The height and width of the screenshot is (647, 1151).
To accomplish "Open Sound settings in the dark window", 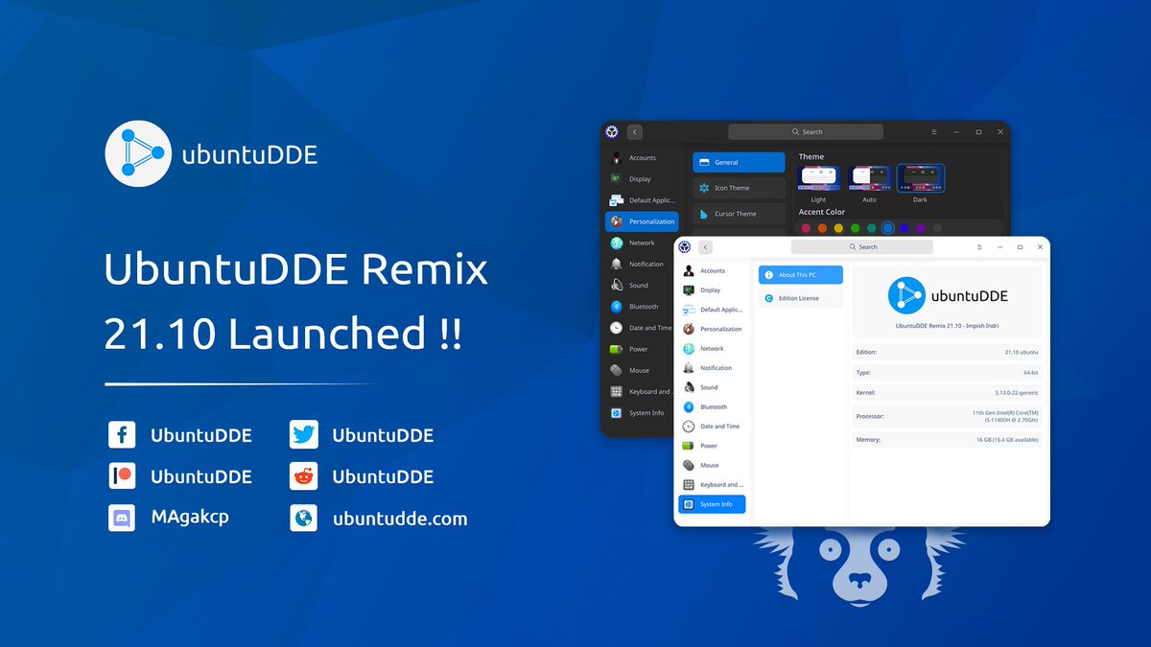I will [641, 286].
